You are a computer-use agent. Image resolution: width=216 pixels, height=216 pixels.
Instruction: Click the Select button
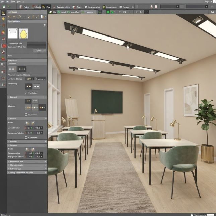39,51
